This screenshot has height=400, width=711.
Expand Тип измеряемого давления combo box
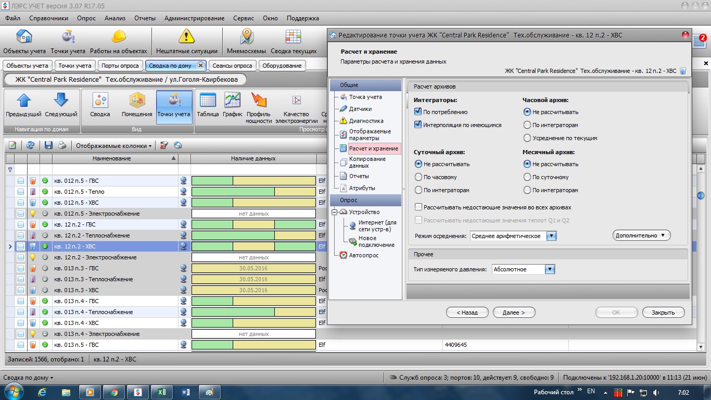[550, 269]
